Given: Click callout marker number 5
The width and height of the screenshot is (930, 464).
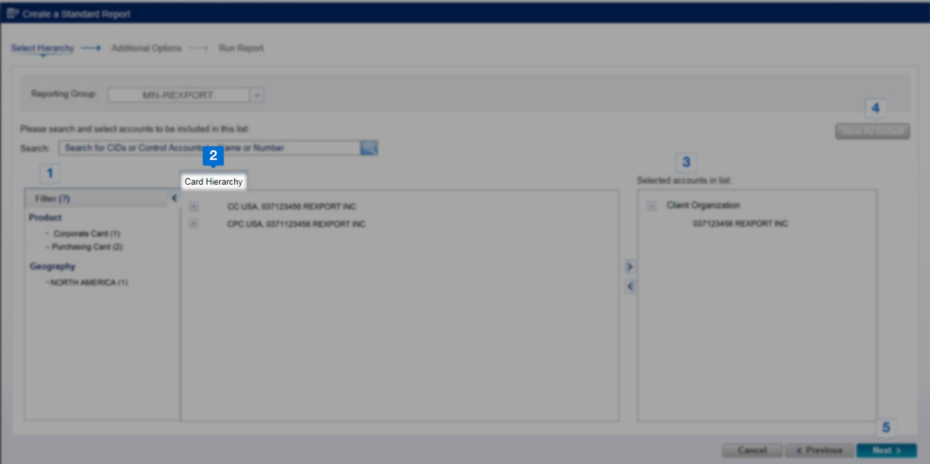Looking at the screenshot, I should click(x=886, y=427).
